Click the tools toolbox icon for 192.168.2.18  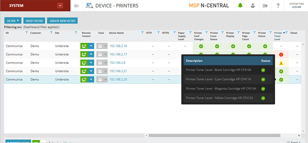(x=100, y=46)
